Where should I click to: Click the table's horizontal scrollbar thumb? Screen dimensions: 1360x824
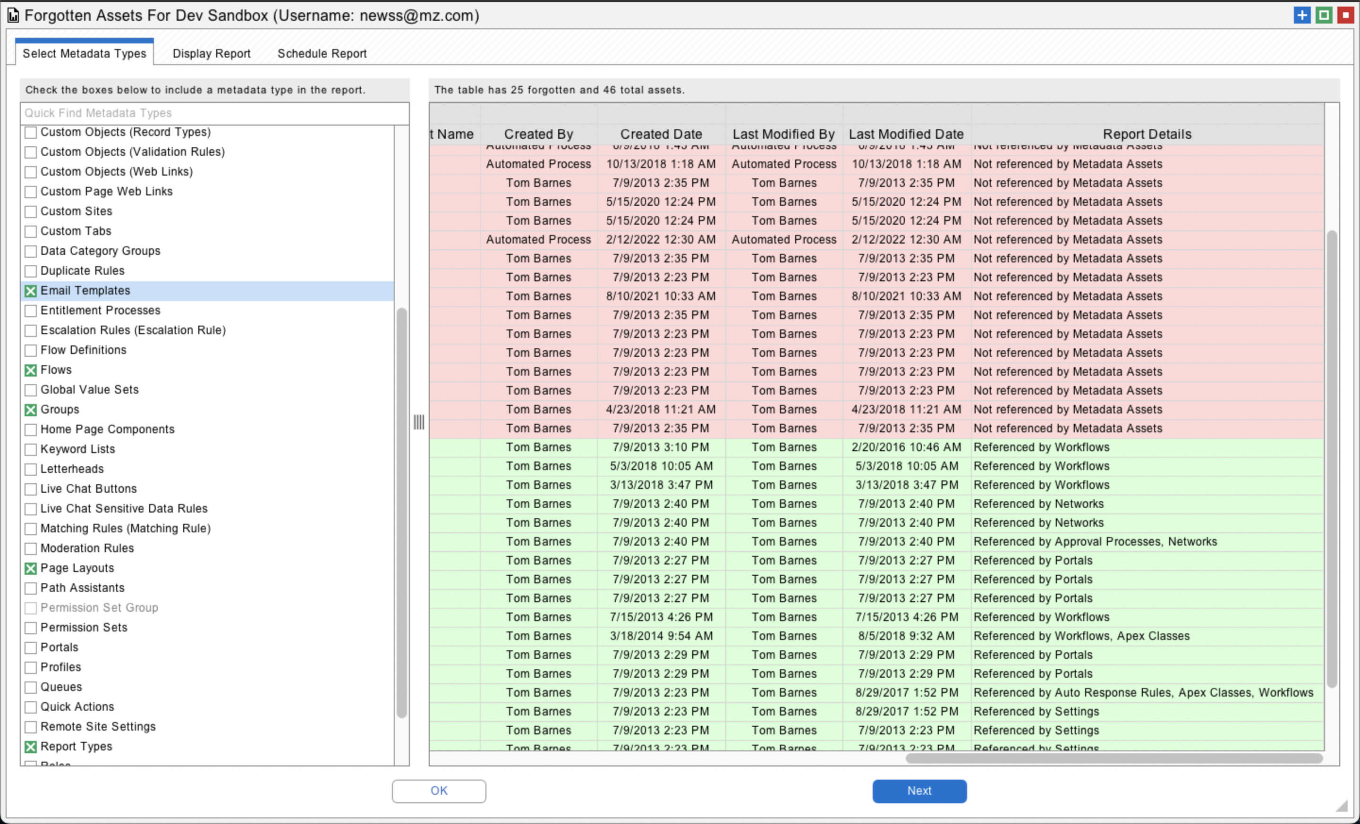pyautogui.click(x=1114, y=758)
